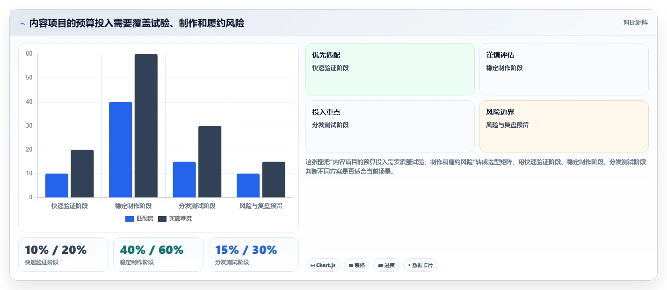
Task: Click the 快速验证阶段 x-axis label
Action: click(x=70, y=206)
